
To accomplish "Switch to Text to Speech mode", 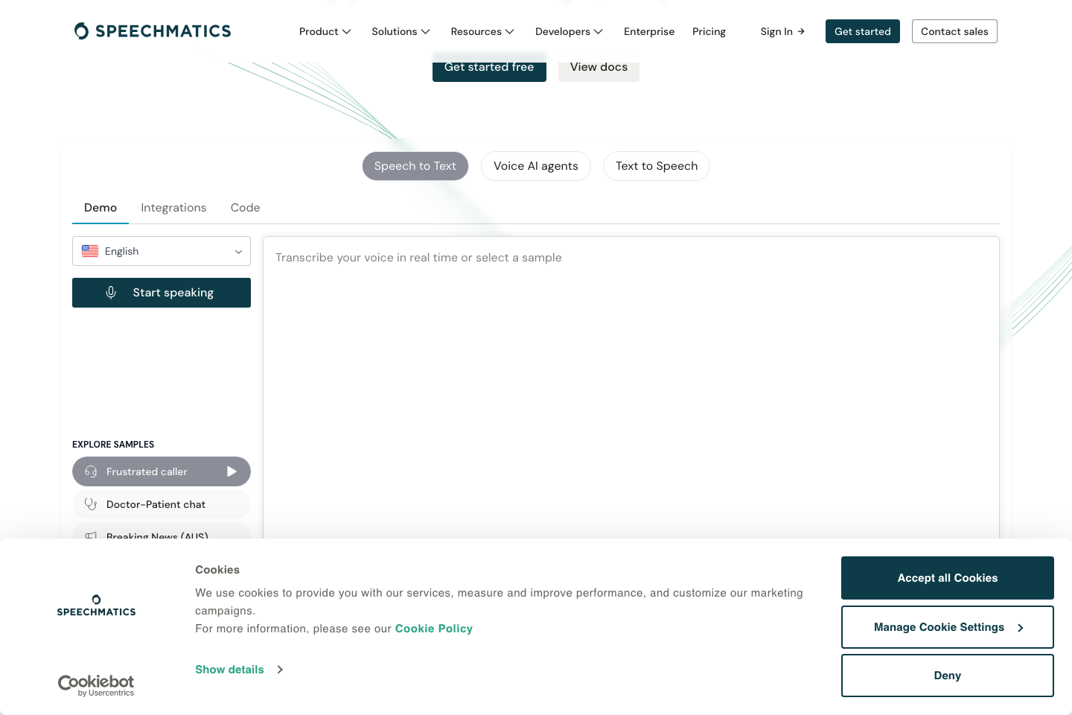I will coord(656,165).
